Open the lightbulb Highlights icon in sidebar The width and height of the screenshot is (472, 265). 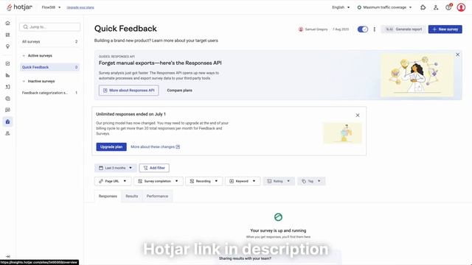(x=8, y=46)
